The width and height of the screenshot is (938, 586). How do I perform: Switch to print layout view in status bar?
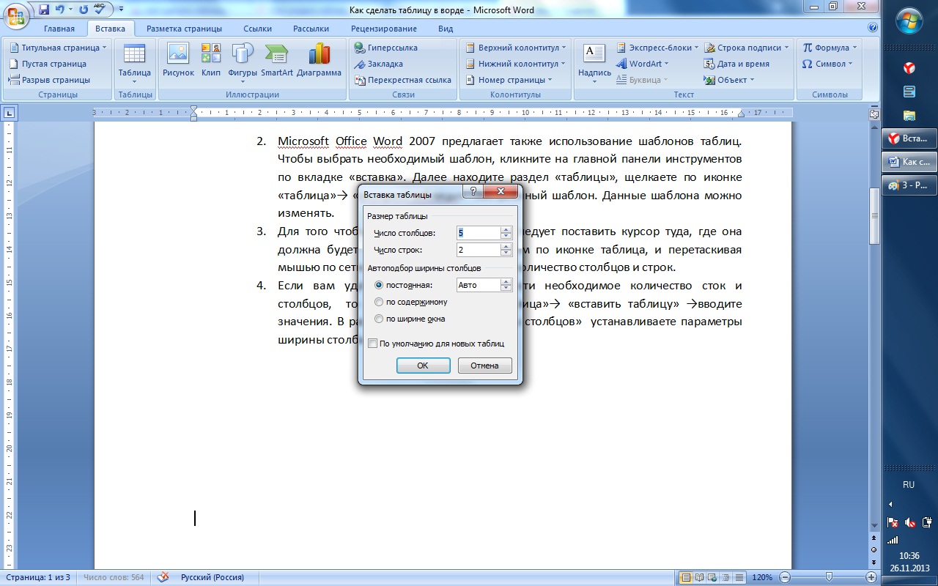[685, 577]
